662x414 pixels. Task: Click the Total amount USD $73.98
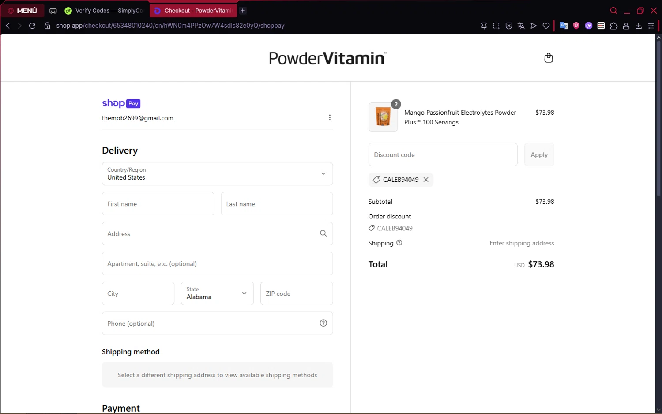pyautogui.click(x=534, y=264)
